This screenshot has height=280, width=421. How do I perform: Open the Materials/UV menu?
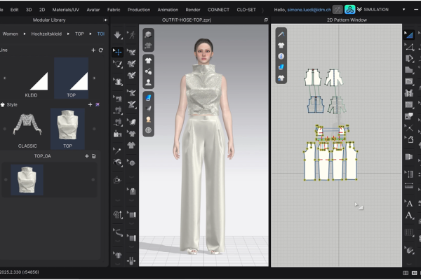(65, 10)
